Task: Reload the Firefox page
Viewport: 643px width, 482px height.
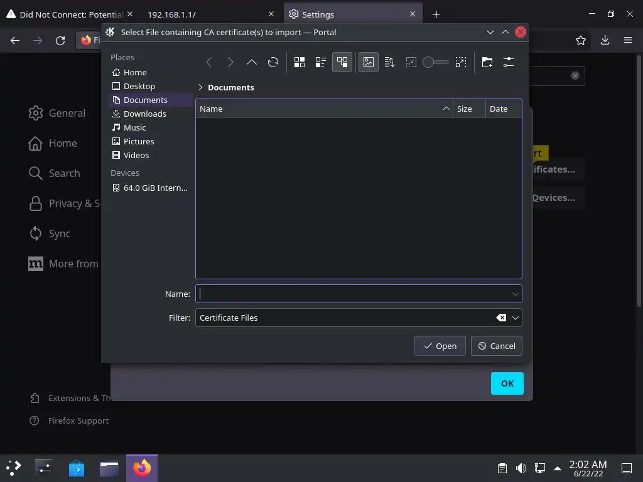Action: tap(60, 40)
